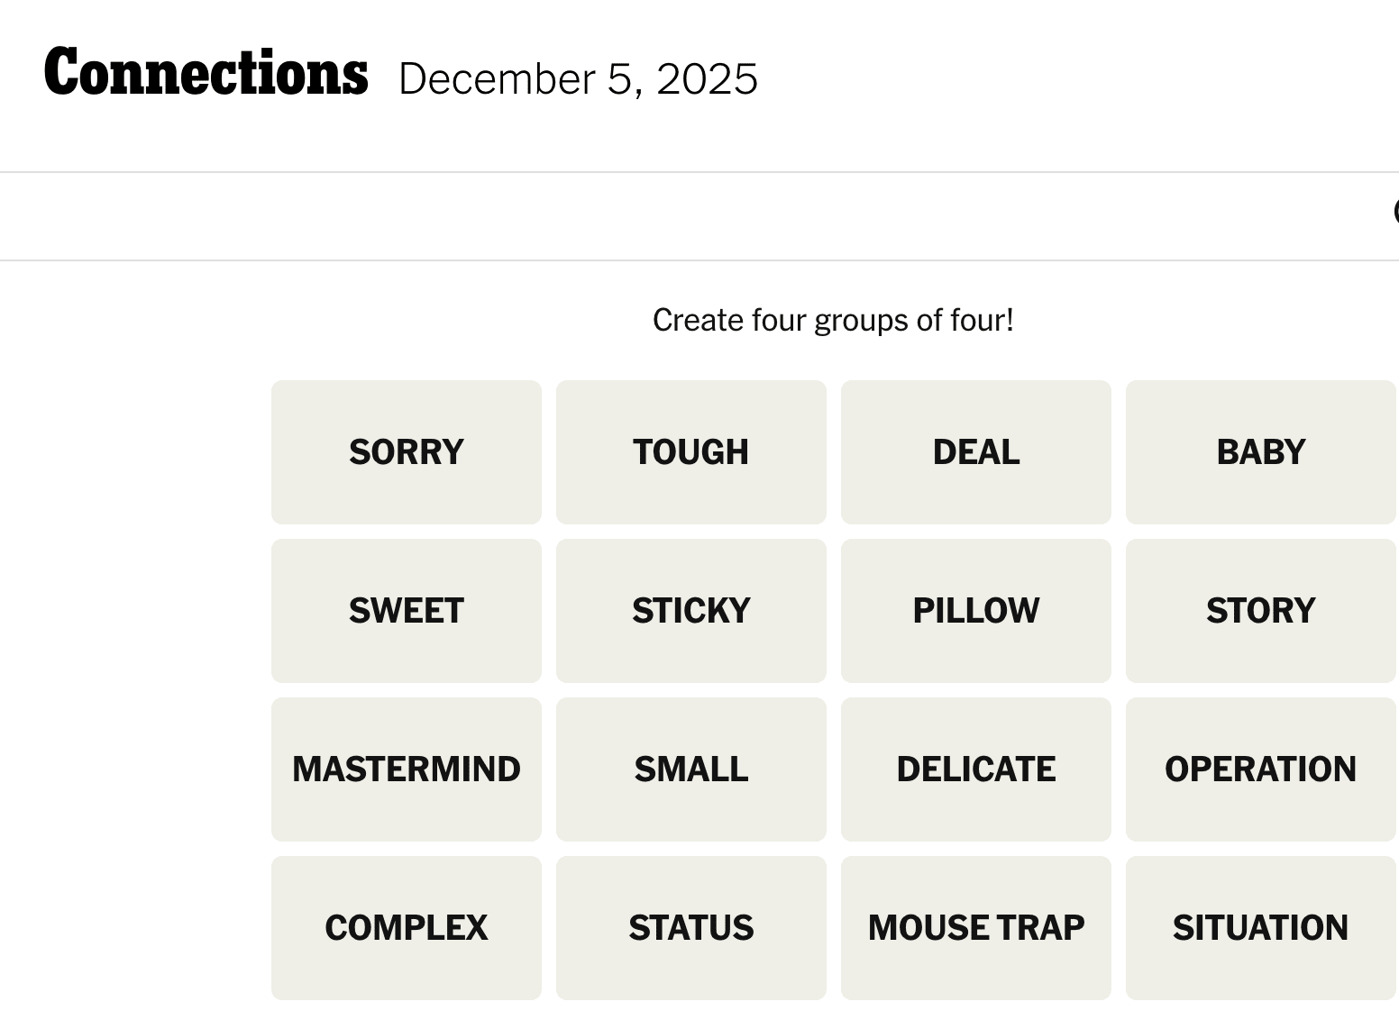Viewport: 1399px width, 1029px height.
Task: Open the partially visible toolbar icon on the right
Action: point(1394,214)
